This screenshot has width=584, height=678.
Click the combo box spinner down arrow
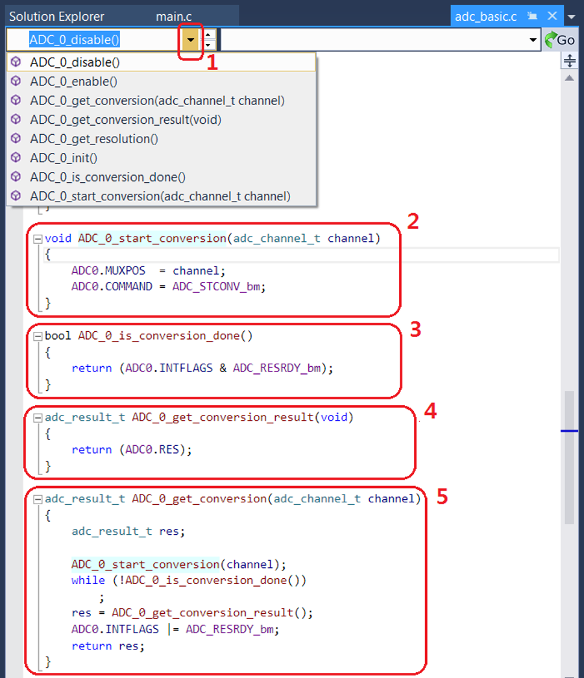click(208, 45)
